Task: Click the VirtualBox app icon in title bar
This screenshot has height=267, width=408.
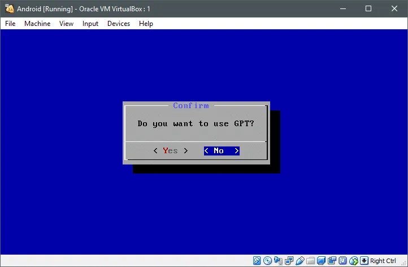Action: pos(10,8)
